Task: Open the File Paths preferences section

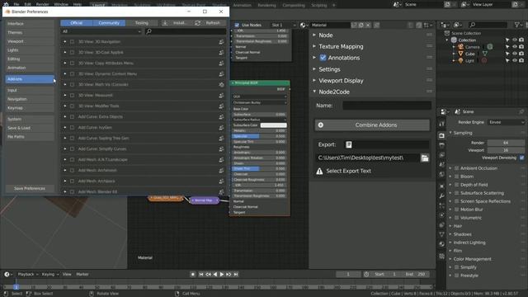Action: (30, 137)
